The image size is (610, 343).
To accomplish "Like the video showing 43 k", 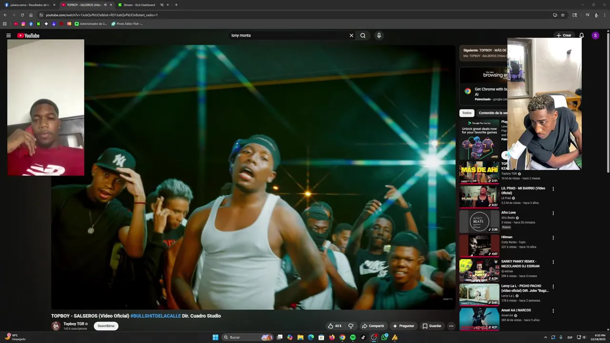I will [335, 326].
